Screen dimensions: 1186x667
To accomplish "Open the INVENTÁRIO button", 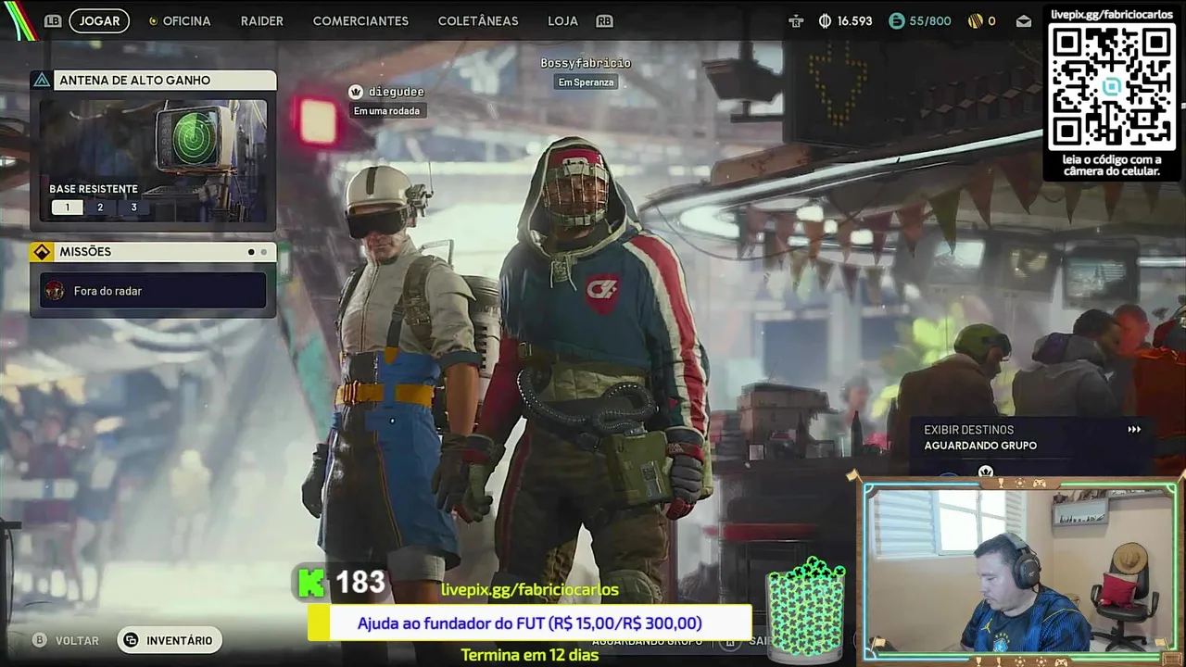I will 170,640.
